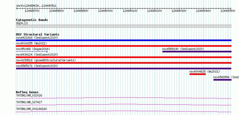Open variant label nsv6569994

pos(226,77)
